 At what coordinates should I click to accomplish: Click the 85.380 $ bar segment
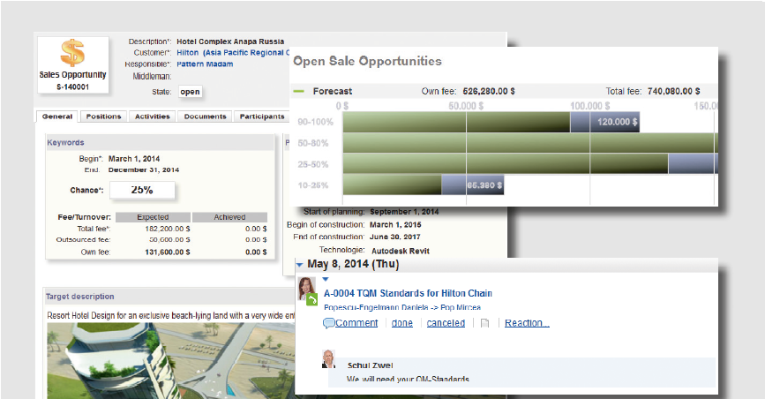(473, 185)
